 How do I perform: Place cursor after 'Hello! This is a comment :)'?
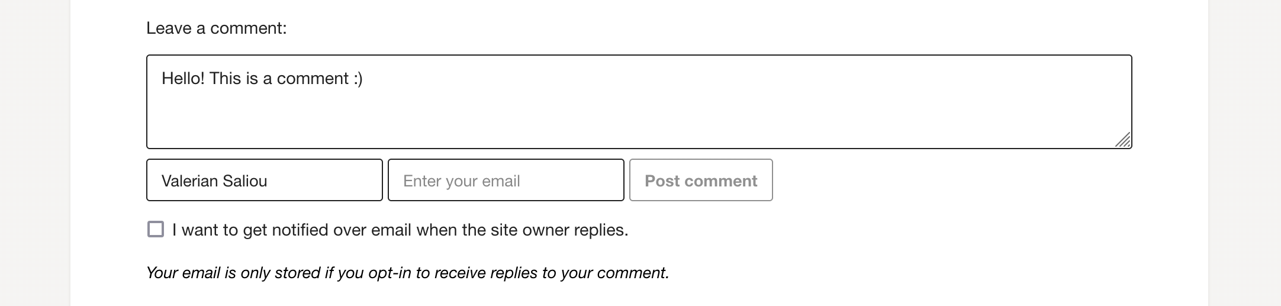point(364,79)
